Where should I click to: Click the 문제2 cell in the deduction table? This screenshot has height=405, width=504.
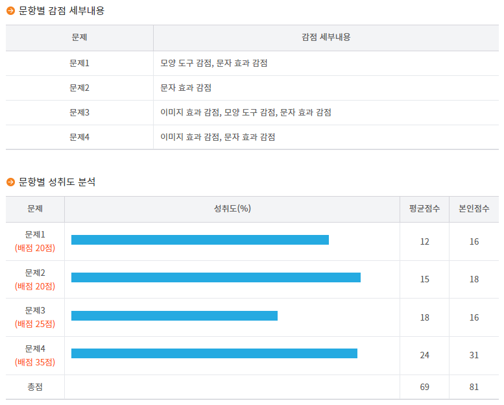coord(79,88)
